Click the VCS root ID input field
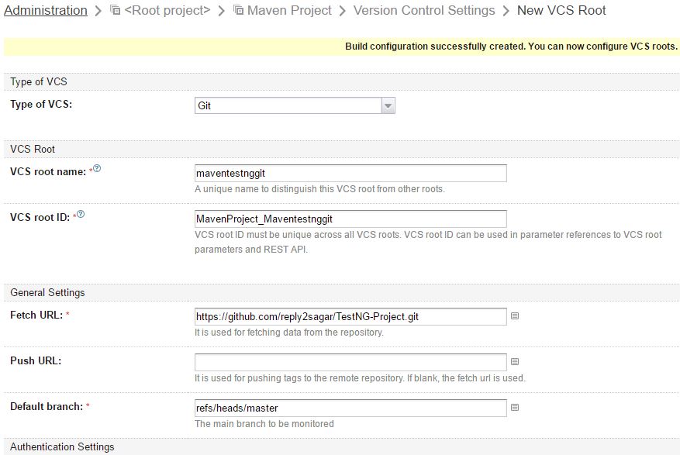Image resolution: width=680 pixels, height=455 pixels. pyautogui.click(x=350, y=219)
